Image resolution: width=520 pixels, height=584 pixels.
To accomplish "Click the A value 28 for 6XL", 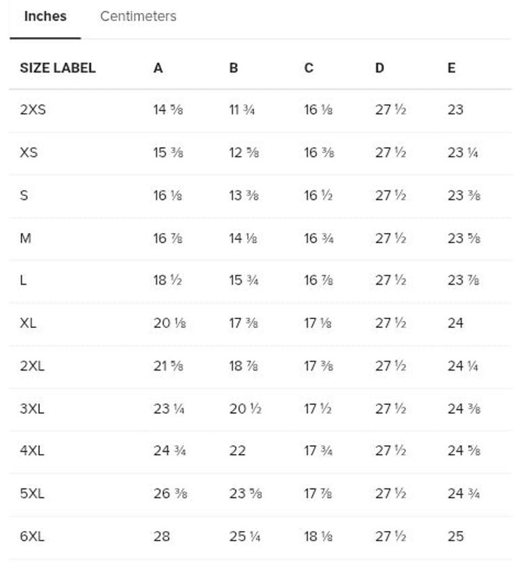I will tap(162, 536).
